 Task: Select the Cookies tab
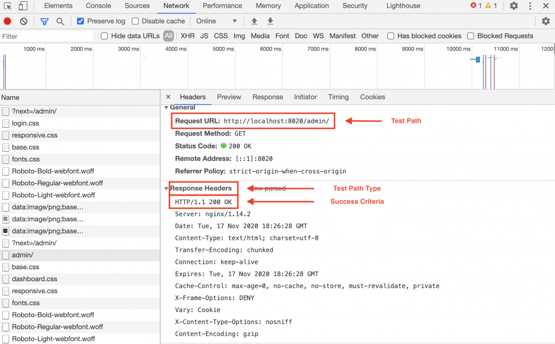[x=372, y=97]
